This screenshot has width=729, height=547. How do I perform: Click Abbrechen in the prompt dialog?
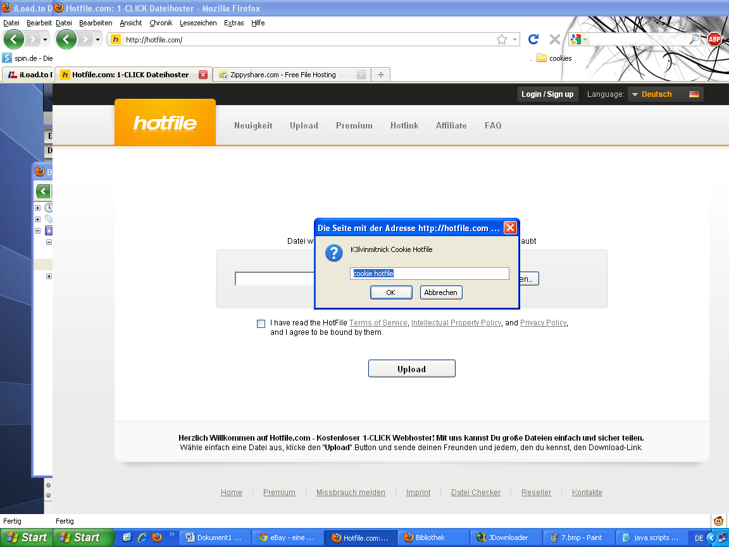(x=440, y=292)
